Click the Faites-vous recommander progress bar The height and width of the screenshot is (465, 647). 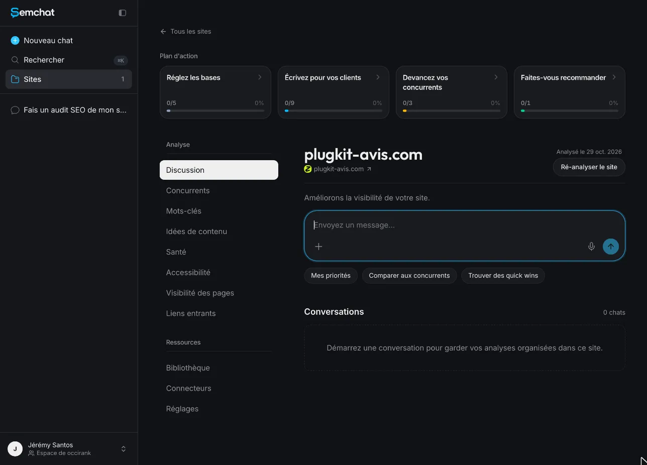570,110
